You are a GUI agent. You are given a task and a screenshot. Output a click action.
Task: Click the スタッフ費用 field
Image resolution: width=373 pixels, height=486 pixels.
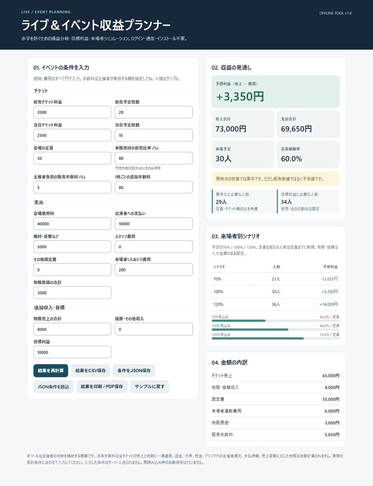click(x=154, y=247)
